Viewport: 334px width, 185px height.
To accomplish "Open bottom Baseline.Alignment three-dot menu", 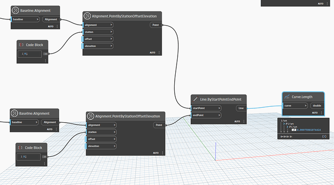I will pyautogui.click(x=56, y=129).
